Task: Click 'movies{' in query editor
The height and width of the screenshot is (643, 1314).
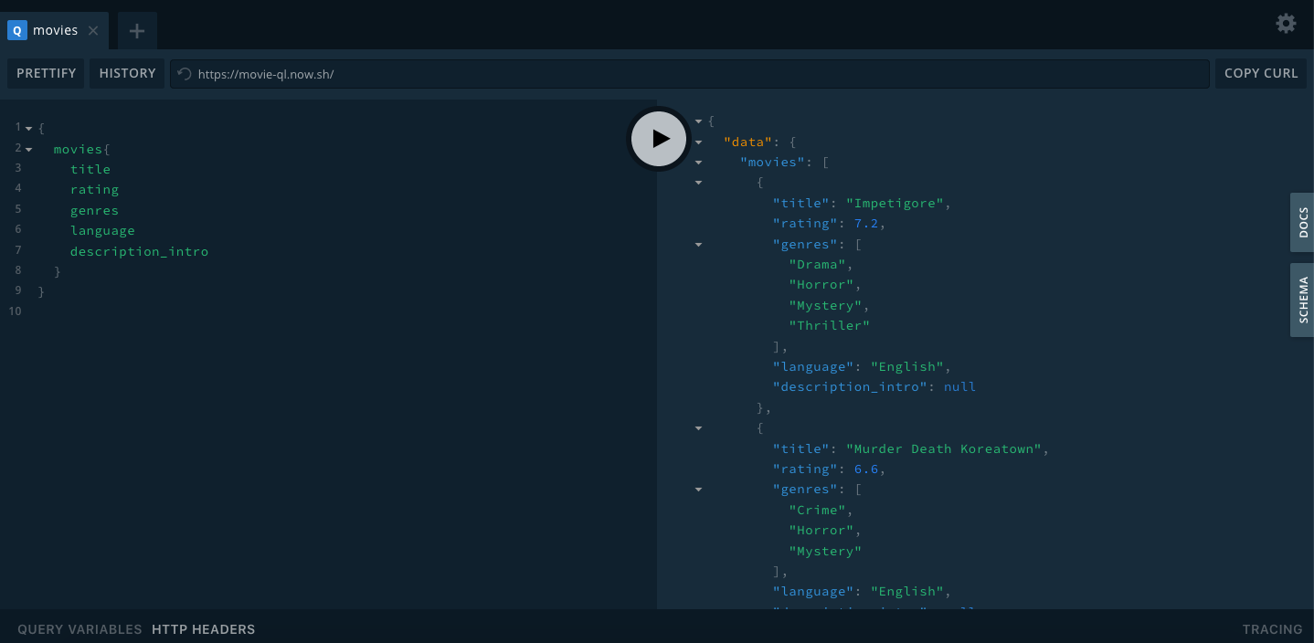Action: point(81,149)
